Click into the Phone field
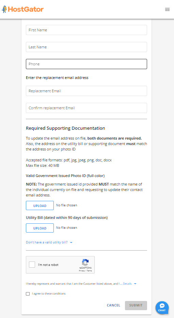The image size is (174, 318). click(86, 64)
